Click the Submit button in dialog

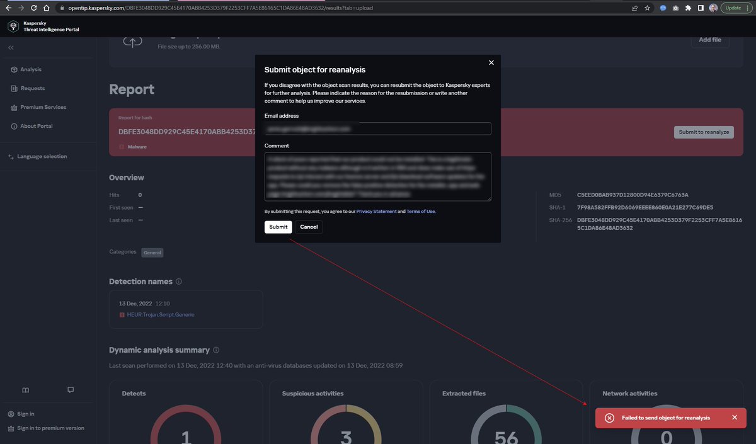click(278, 227)
